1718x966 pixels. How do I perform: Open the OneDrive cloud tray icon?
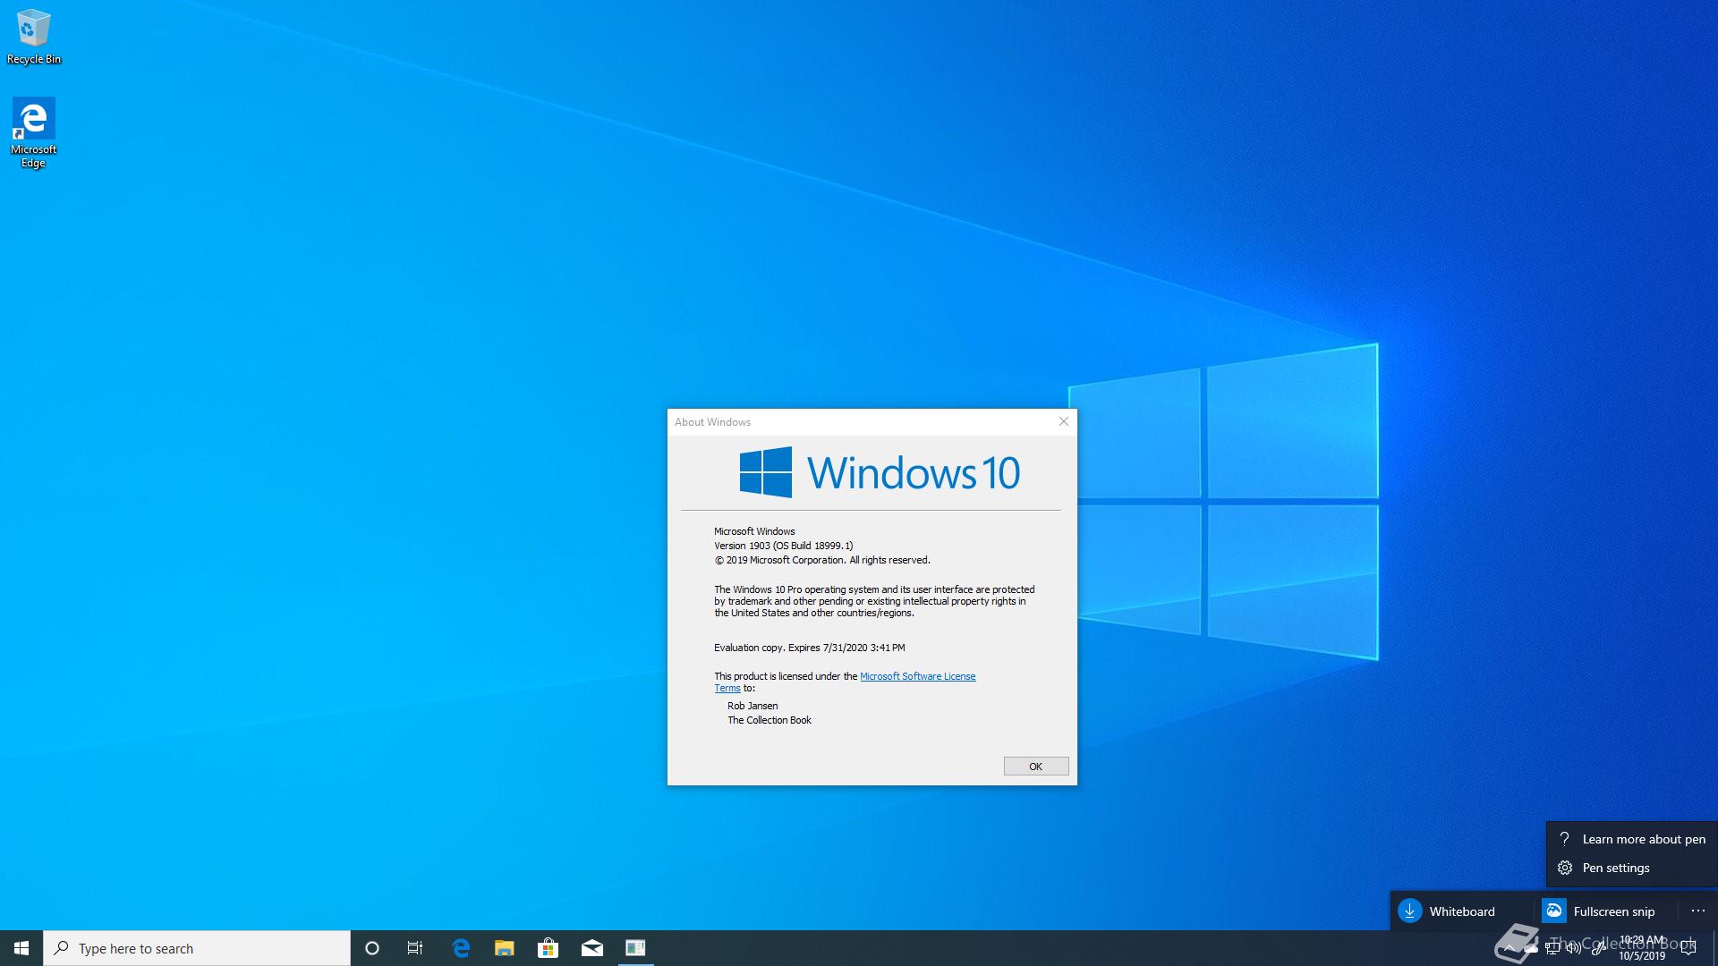1530,948
